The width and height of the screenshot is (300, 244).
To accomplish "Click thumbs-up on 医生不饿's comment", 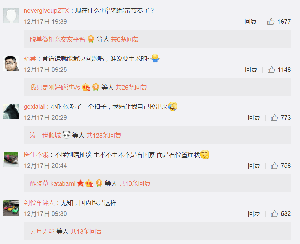I will (x=274, y=166).
